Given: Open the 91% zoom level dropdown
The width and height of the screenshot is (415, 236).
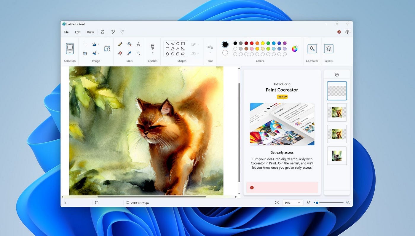Looking at the screenshot, I should [292, 202].
